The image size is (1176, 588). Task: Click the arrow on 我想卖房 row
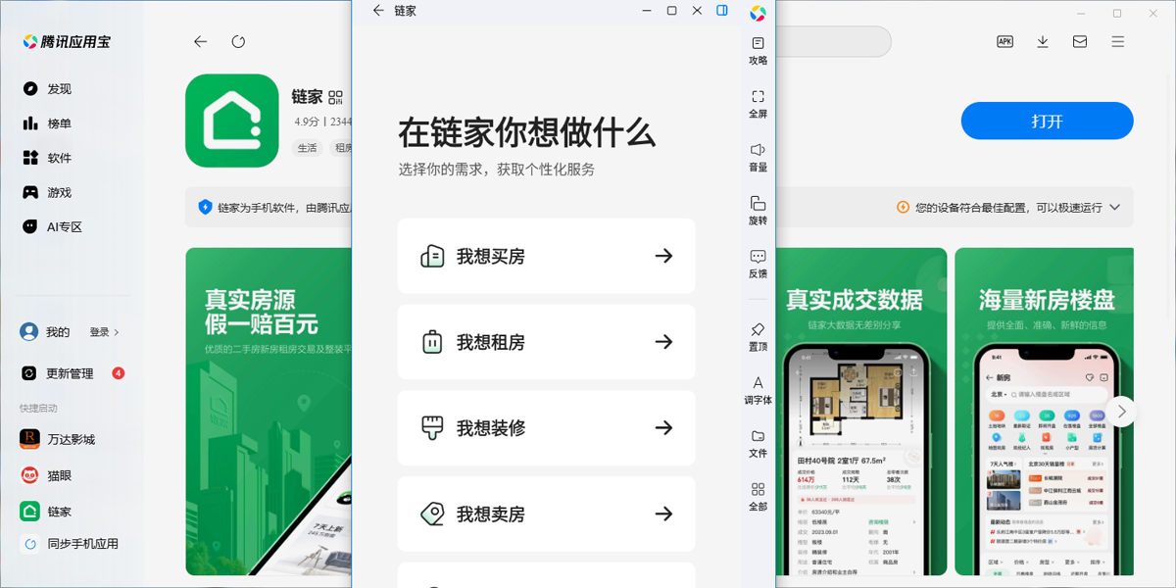[663, 514]
